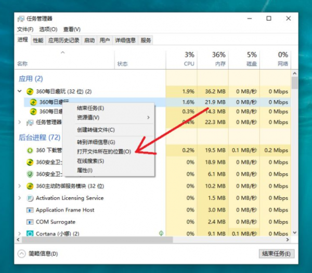Click the 360安全卫士 shield icon in the 6.1 MB row
Screen dimensions: 312x273
coord(30,174)
